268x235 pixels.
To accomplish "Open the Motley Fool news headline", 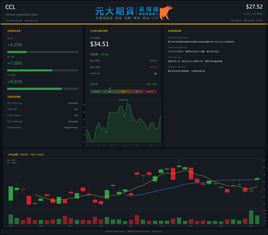I will tap(193, 52).
